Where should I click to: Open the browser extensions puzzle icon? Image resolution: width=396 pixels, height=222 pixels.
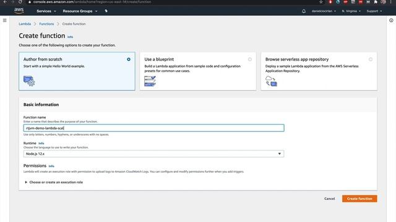(x=376, y=2)
